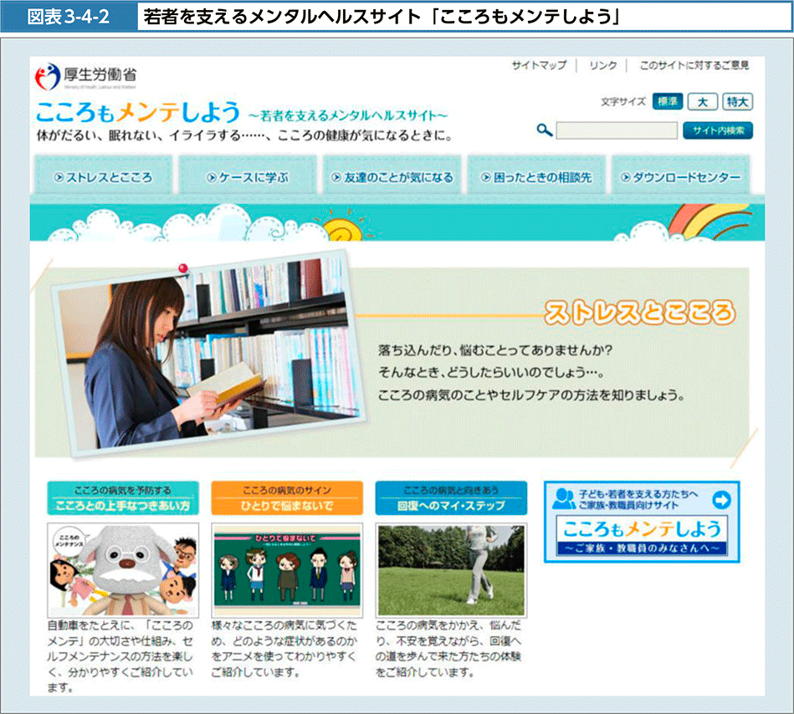This screenshot has height=714, width=794.
Task: Switch font size to 大
Action: click(x=702, y=101)
